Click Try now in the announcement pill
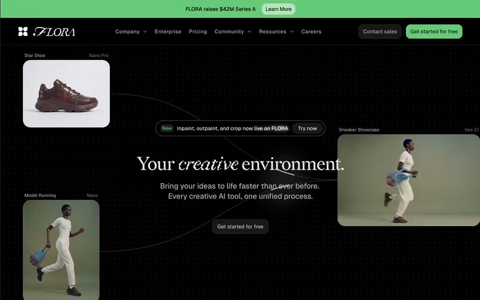The height and width of the screenshot is (300, 480). click(307, 128)
